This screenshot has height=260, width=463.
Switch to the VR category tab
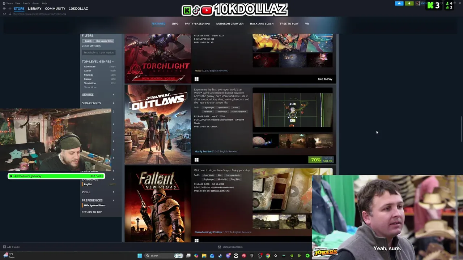point(307,23)
